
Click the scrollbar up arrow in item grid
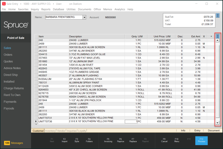tap(217, 40)
